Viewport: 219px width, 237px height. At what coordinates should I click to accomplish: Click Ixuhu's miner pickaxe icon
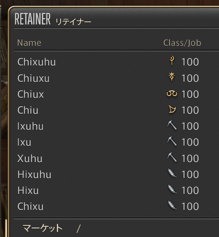[x=172, y=125]
